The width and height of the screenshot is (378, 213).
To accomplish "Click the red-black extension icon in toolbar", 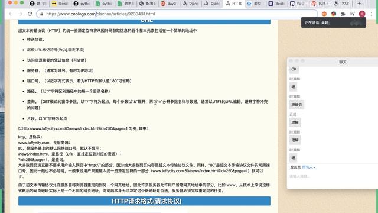I will (x=334, y=14).
